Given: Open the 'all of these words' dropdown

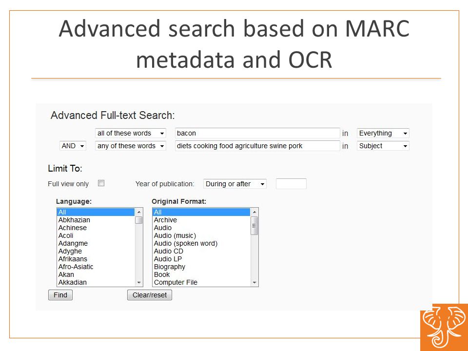Looking at the screenshot, I should pyautogui.click(x=131, y=133).
